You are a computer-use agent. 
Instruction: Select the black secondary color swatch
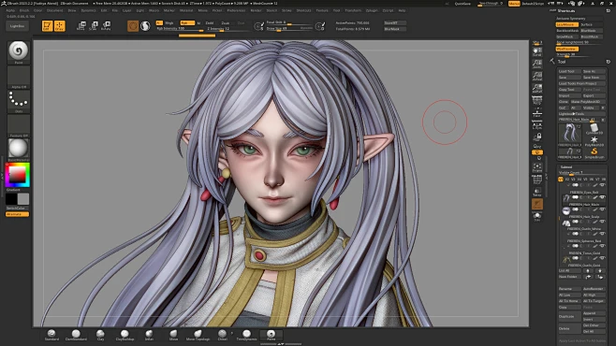[x=11, y=199]
